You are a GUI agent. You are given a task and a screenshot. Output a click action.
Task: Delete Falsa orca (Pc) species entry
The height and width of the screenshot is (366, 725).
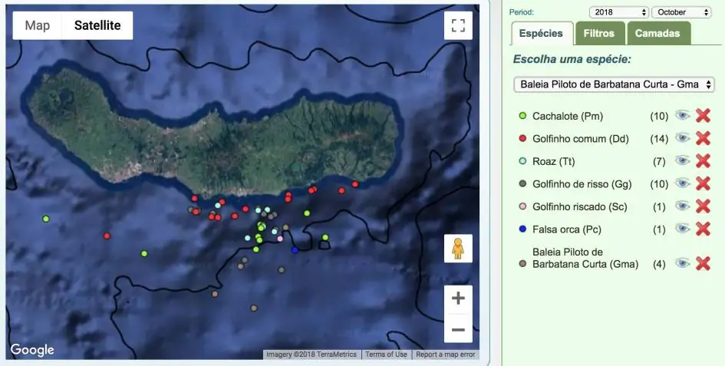point(703,229)
